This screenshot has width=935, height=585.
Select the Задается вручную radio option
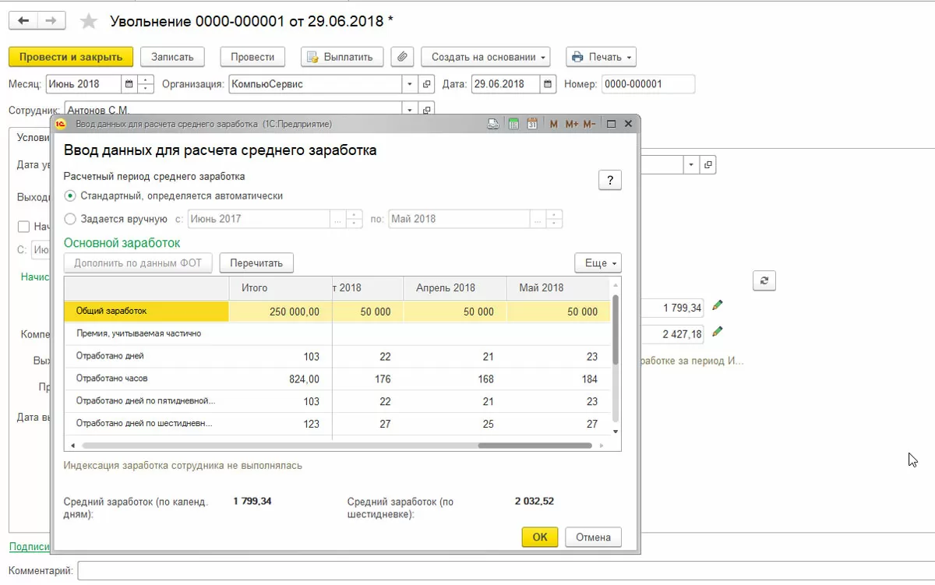tap(70, 219)
